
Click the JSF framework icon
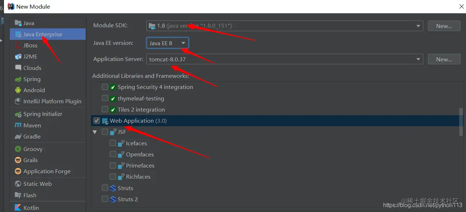pos(113,132)
